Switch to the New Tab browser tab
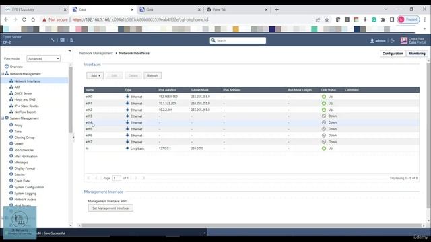Viewport: 431px width, 242px height. 236,9
